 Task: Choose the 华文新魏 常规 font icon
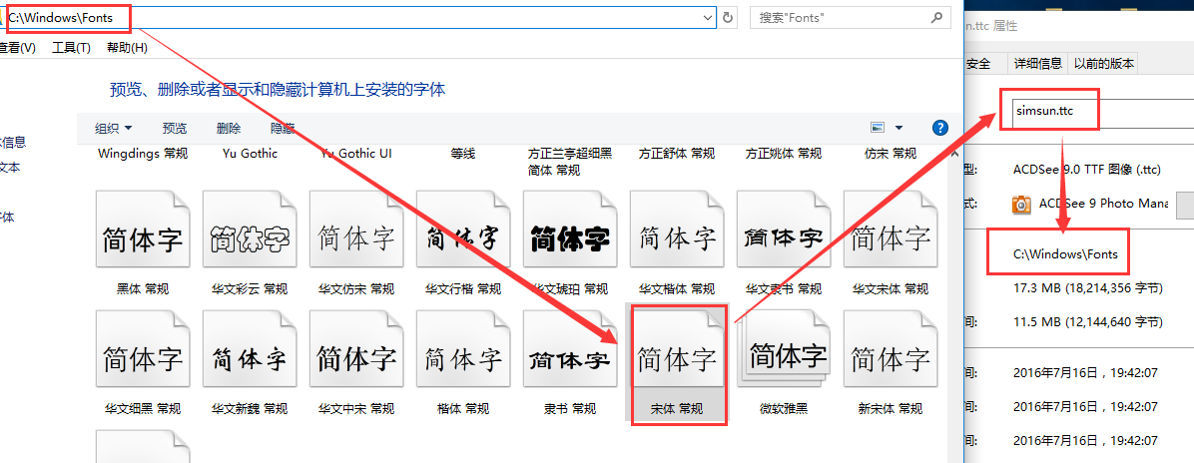(249, 348)
